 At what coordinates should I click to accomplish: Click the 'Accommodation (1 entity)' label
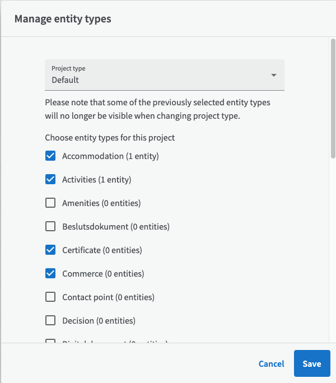point(110,156)
